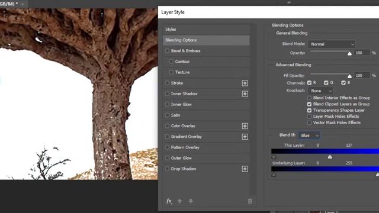Click This Layer black point slider
Image resolution: width=379 pixels, height=213 pixels.
[x=274, y=157]
